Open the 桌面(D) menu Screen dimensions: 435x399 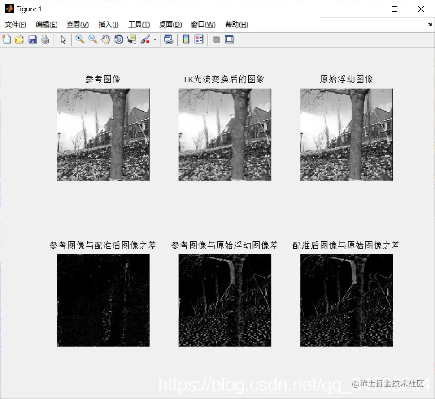coord(170,25)
